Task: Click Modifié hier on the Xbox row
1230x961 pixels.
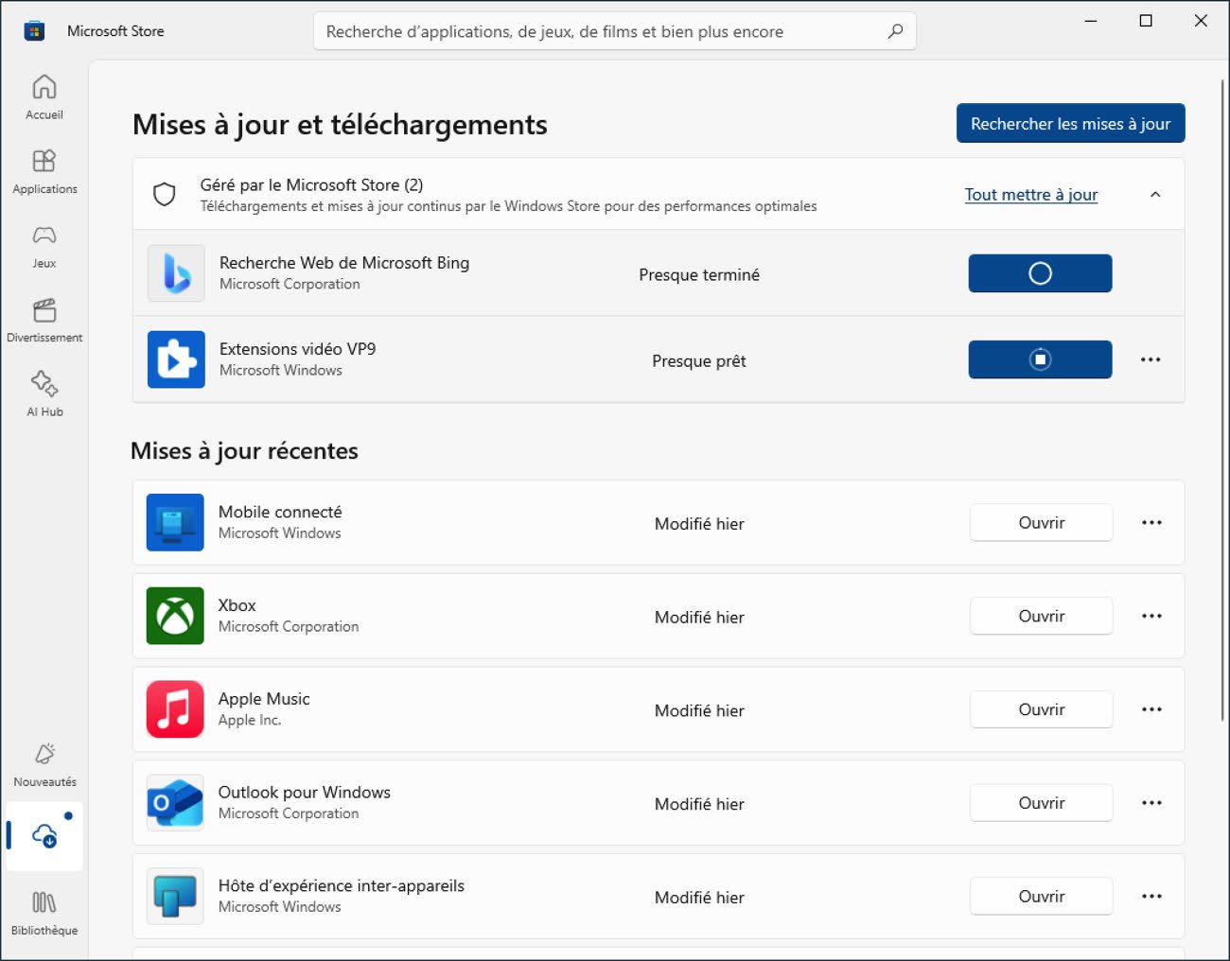Action: [x=699, y=617]
